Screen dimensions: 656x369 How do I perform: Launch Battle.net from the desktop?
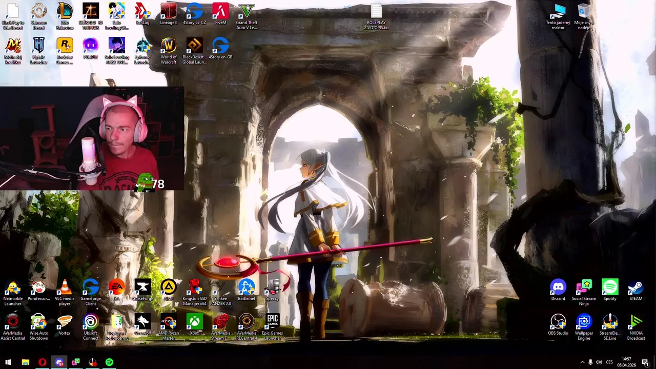[247, 290]
